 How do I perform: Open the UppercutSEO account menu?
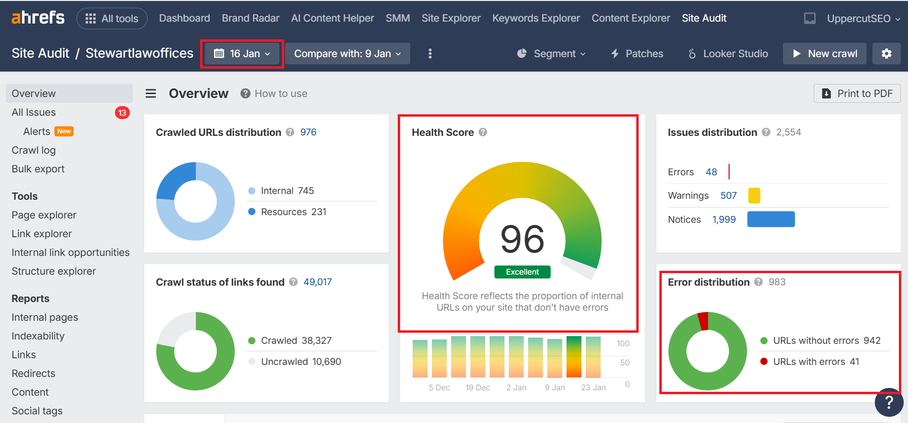863,18
